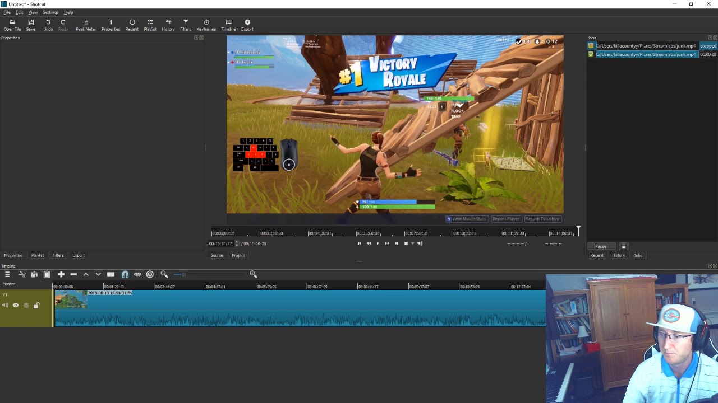Mute the V1 track audio
The height and width of the screenshot is (403, 718).
click(x=5, y=305)
